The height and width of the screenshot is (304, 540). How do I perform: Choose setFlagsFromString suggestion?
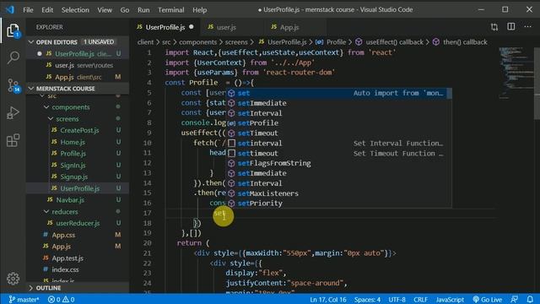pos(338,163)
